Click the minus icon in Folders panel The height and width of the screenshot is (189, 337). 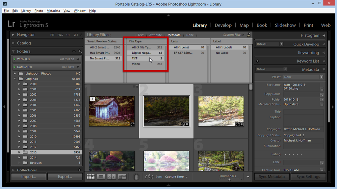click(74, 51)
